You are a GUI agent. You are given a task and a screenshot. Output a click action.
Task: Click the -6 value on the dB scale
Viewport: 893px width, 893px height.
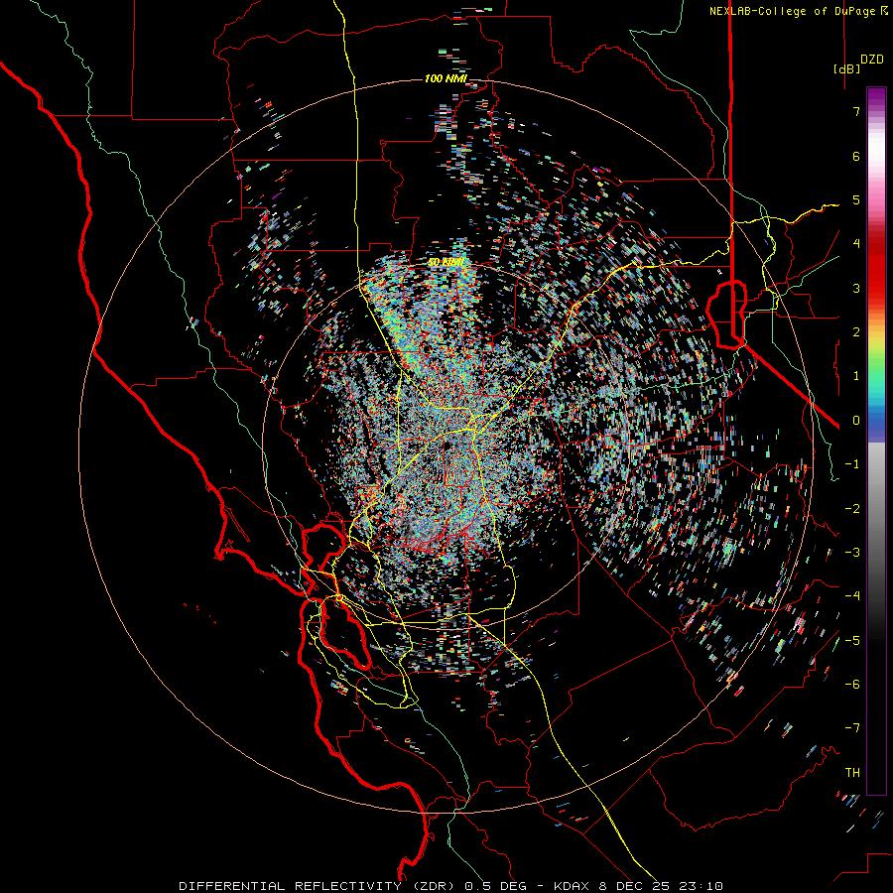click(x=852, y=685)
